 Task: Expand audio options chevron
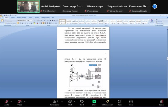11,101
